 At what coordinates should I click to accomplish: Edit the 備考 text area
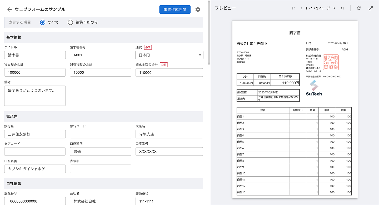click(x=35, y=96)
